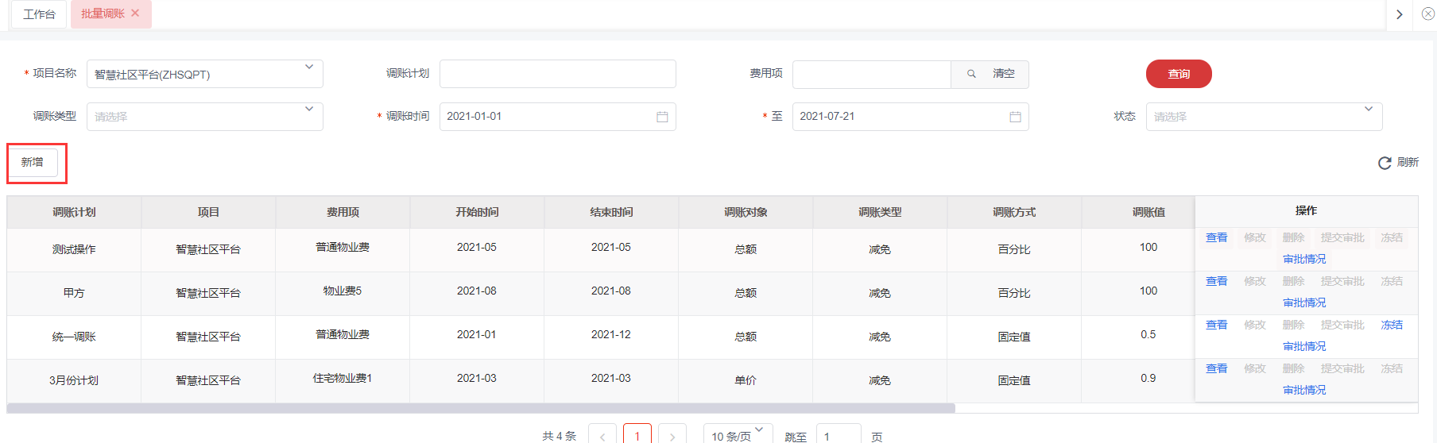Change the 10 条/页 page size dropdown
Image resolution: width=1437 pixels, height=443 pixels.
[x=738, y=435]
